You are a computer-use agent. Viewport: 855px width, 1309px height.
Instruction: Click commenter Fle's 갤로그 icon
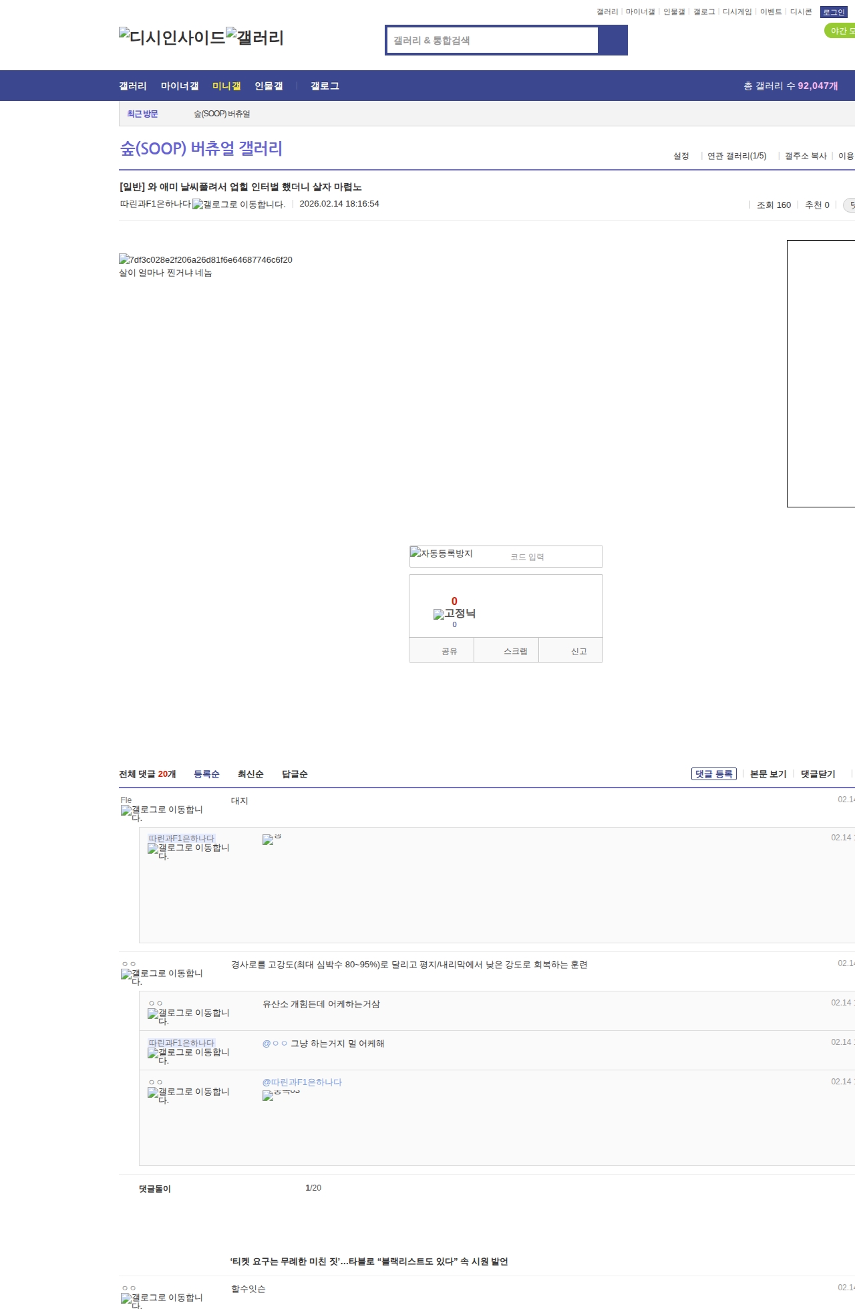[x=162, y=813]
